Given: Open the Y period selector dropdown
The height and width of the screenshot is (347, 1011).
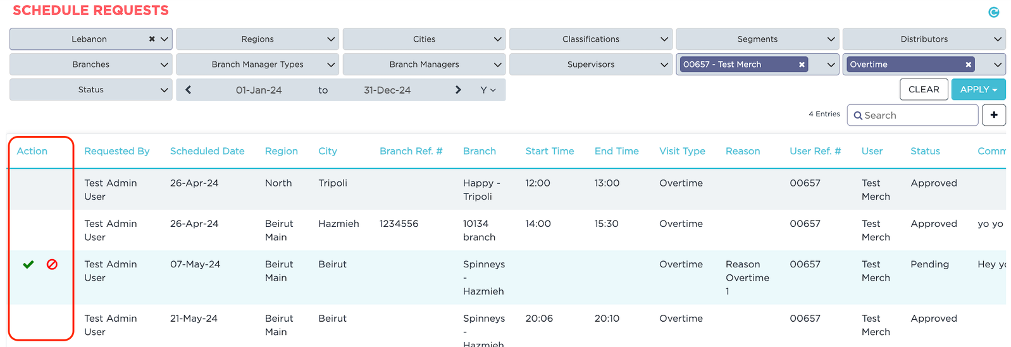Looking at the screenshot, I should click(488, 90).
